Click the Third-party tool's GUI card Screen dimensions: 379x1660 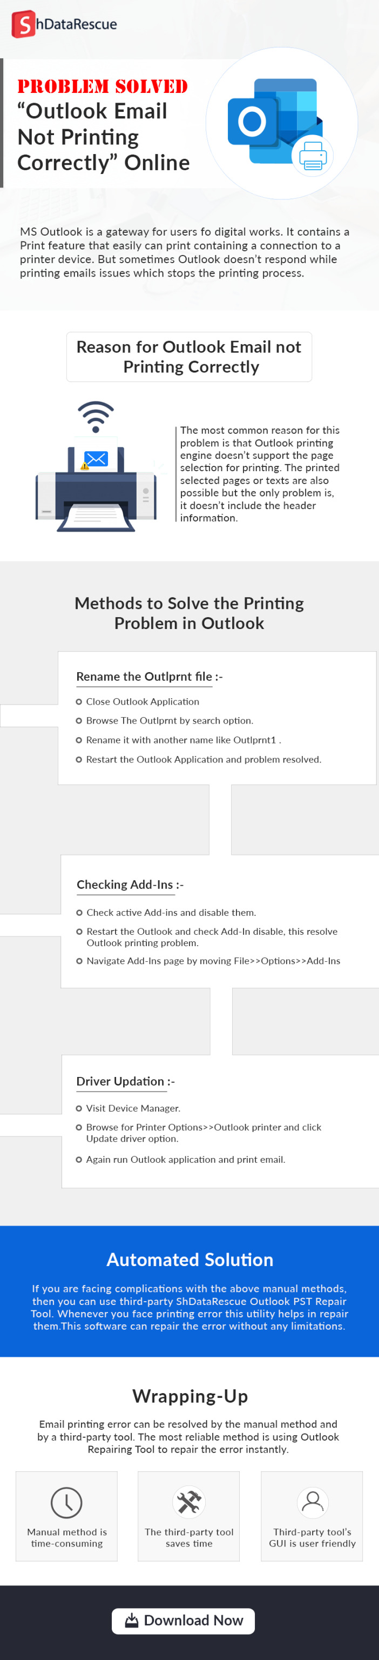pos(312,1516)
